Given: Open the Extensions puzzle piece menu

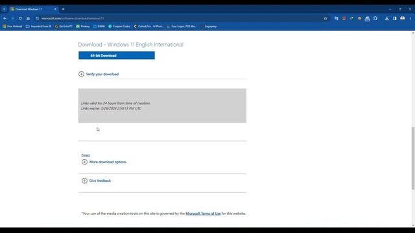Looking at the screenshot, I should [x=375, y=19].
